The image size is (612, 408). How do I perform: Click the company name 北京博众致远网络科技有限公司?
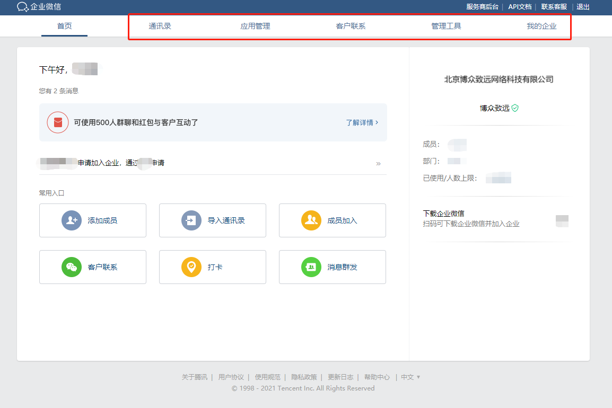click(x=499, y=79)
